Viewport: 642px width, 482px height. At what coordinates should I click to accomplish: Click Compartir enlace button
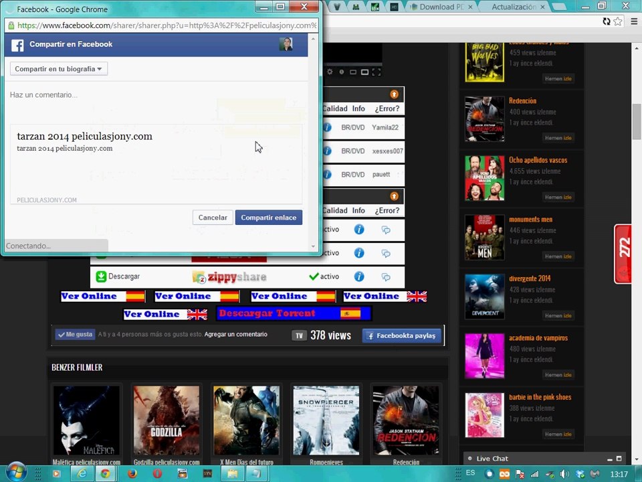click(x=269, y=218)
